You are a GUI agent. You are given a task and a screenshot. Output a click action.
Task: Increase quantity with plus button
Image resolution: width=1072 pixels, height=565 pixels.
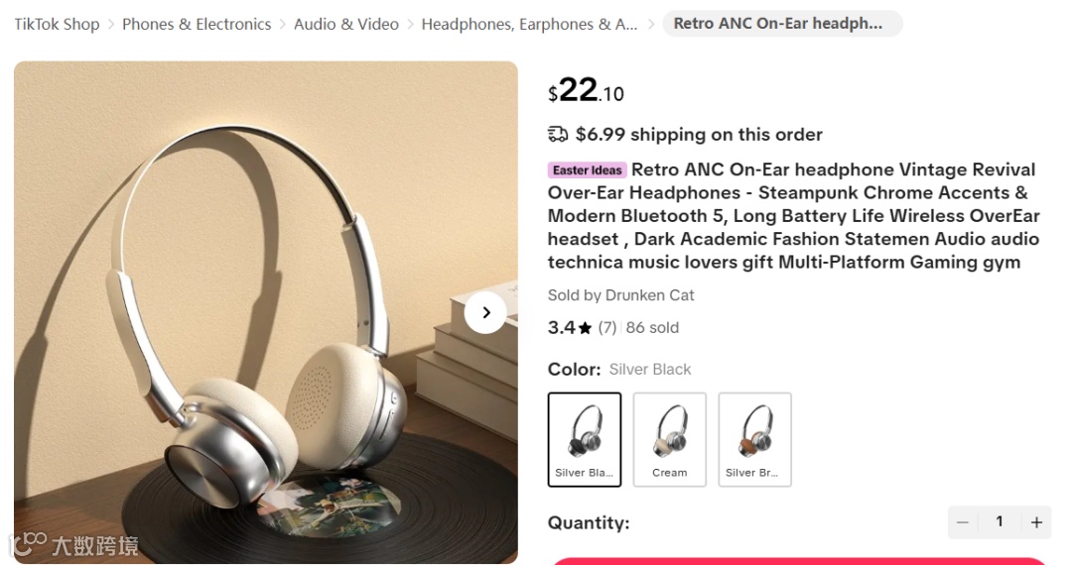[1036, 522]
